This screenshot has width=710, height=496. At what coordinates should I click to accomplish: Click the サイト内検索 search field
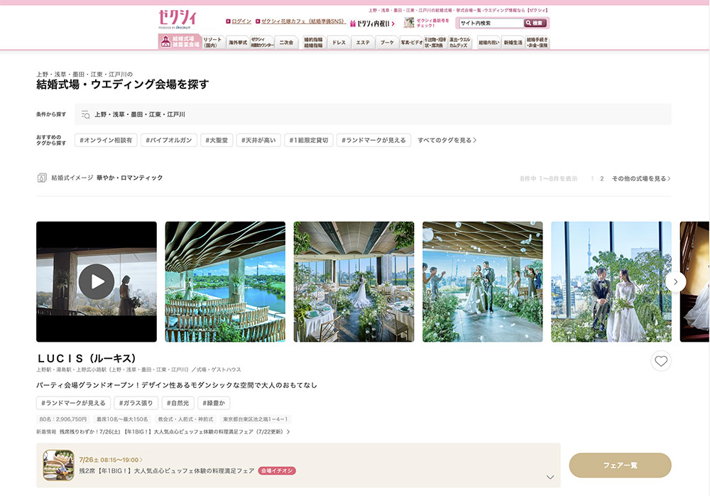coord(490,23)
